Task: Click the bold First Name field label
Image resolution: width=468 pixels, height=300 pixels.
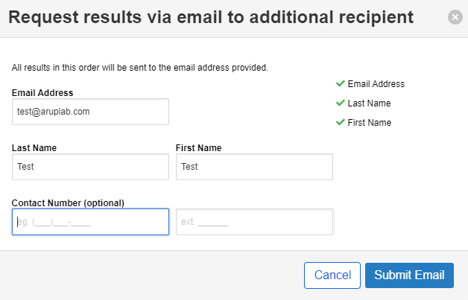Action: click(198, 148)
